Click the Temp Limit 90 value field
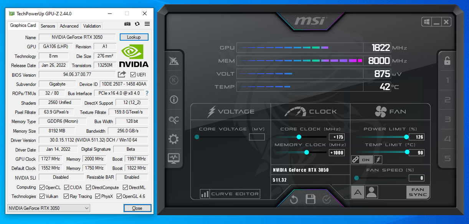 tap(416, 153)
